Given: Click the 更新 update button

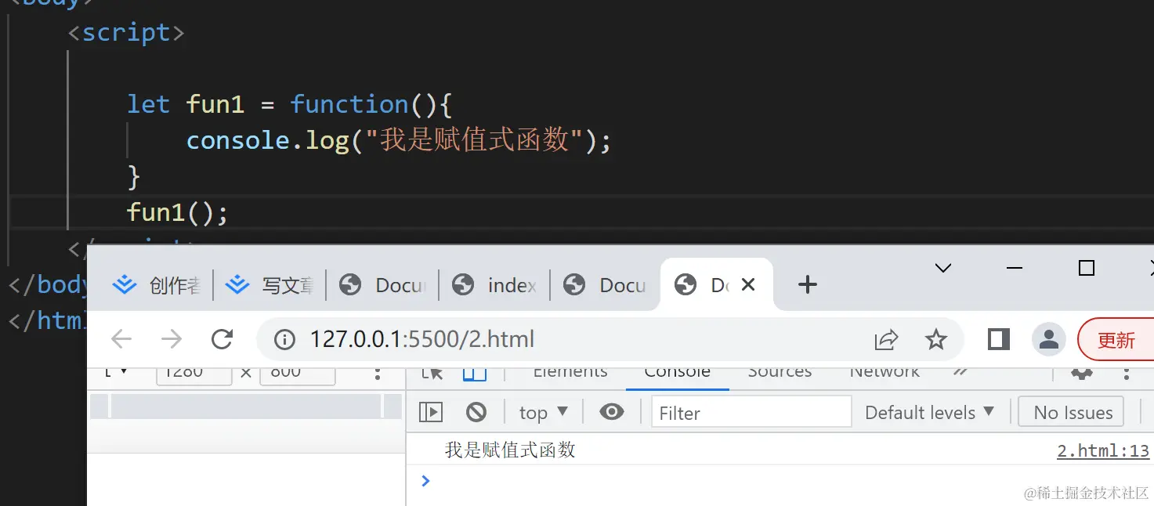Looking at the screenshot, I should pyautogui.click(x=1116, y=340).
